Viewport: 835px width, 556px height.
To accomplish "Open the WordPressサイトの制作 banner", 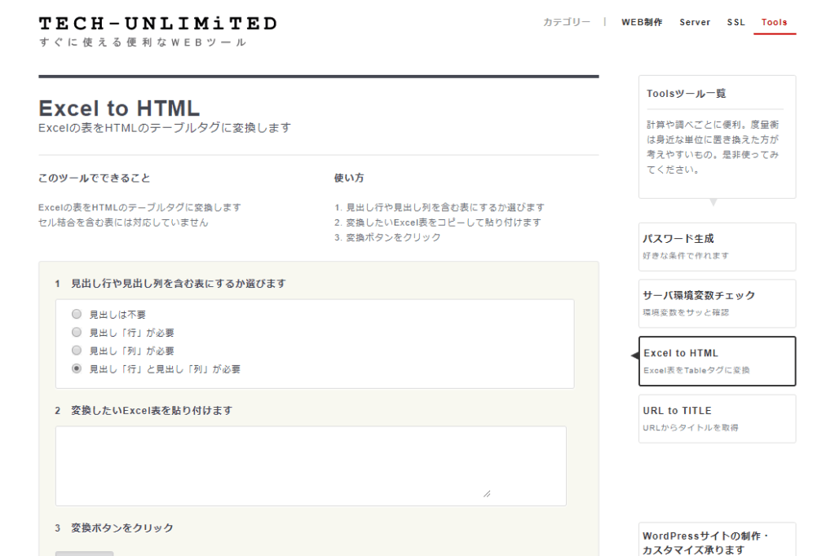I will click(717, 541).
